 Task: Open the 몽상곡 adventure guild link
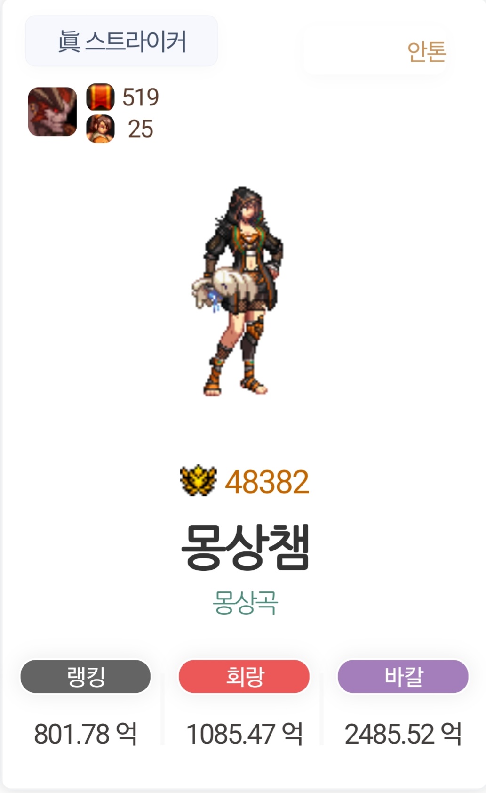tap(245, 602)
